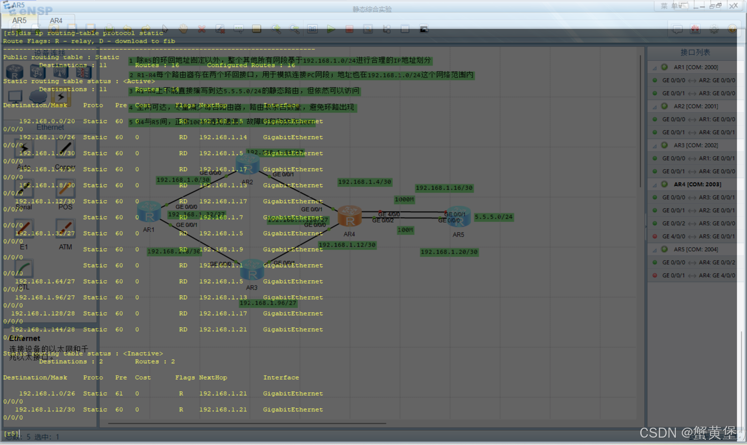747x445 pixels.
Task: Choose the Auto cable connection type
Action: pos(24,149)
